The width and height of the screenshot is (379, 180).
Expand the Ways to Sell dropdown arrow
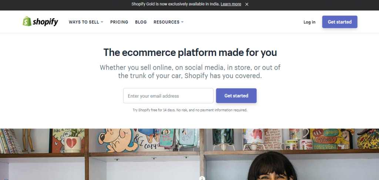pyautogui.click(x=102, y=22)
